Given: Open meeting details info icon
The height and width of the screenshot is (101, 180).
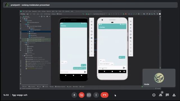Looking at the screenshot, I should [x=154, y=95].
